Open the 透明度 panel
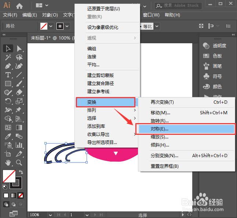Image resolution: width=237 pixels, height=218 pixels. click(215, 45)
